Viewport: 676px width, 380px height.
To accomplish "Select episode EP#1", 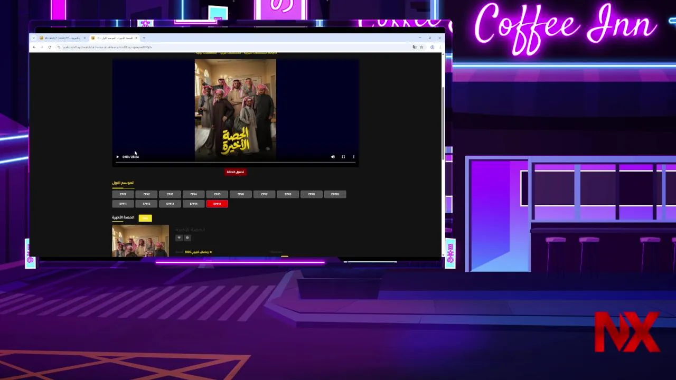I will point(123,194).
